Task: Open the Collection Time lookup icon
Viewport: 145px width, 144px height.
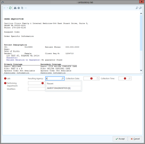Action: [129, 78]
